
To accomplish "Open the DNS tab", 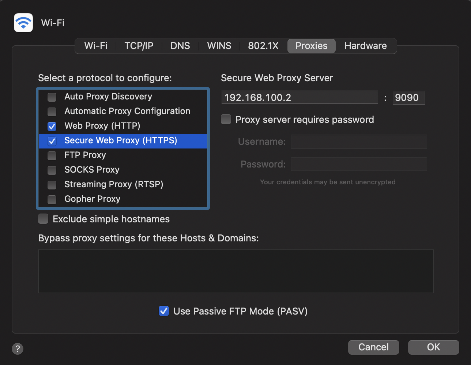I will click(x=180, y=46).
